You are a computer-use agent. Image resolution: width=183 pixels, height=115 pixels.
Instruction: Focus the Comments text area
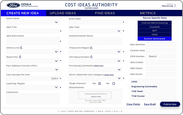tap(33, 99)
